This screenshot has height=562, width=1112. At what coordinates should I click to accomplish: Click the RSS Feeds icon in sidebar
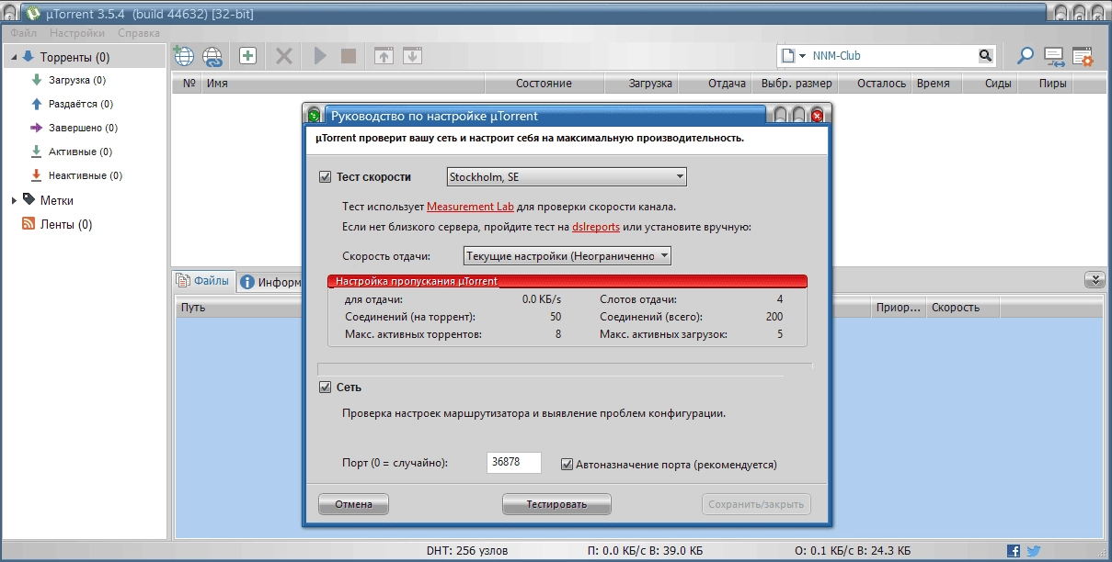[29, 224]
